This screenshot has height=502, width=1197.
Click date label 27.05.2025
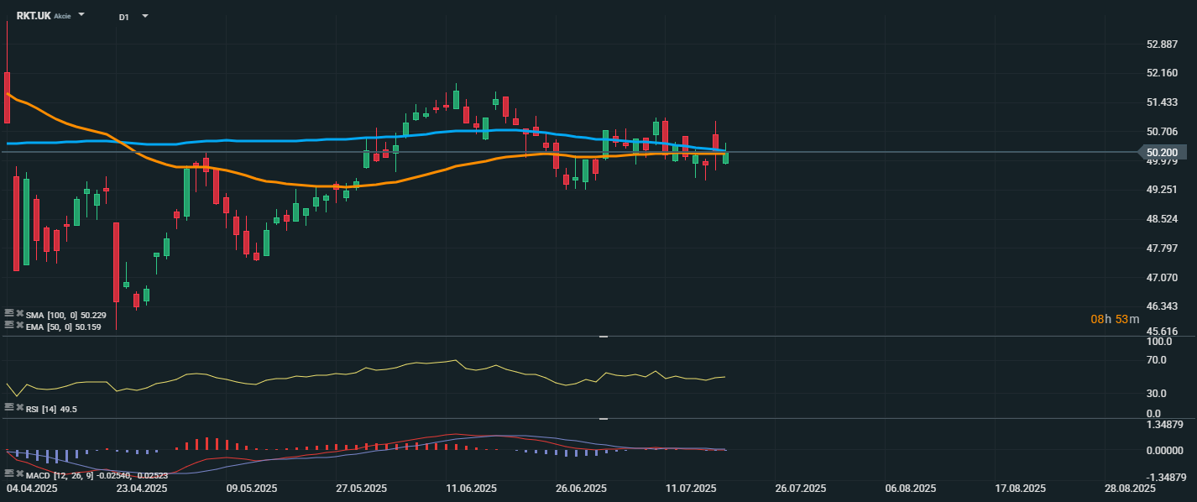pyautogui.click(x=362, y=489)
